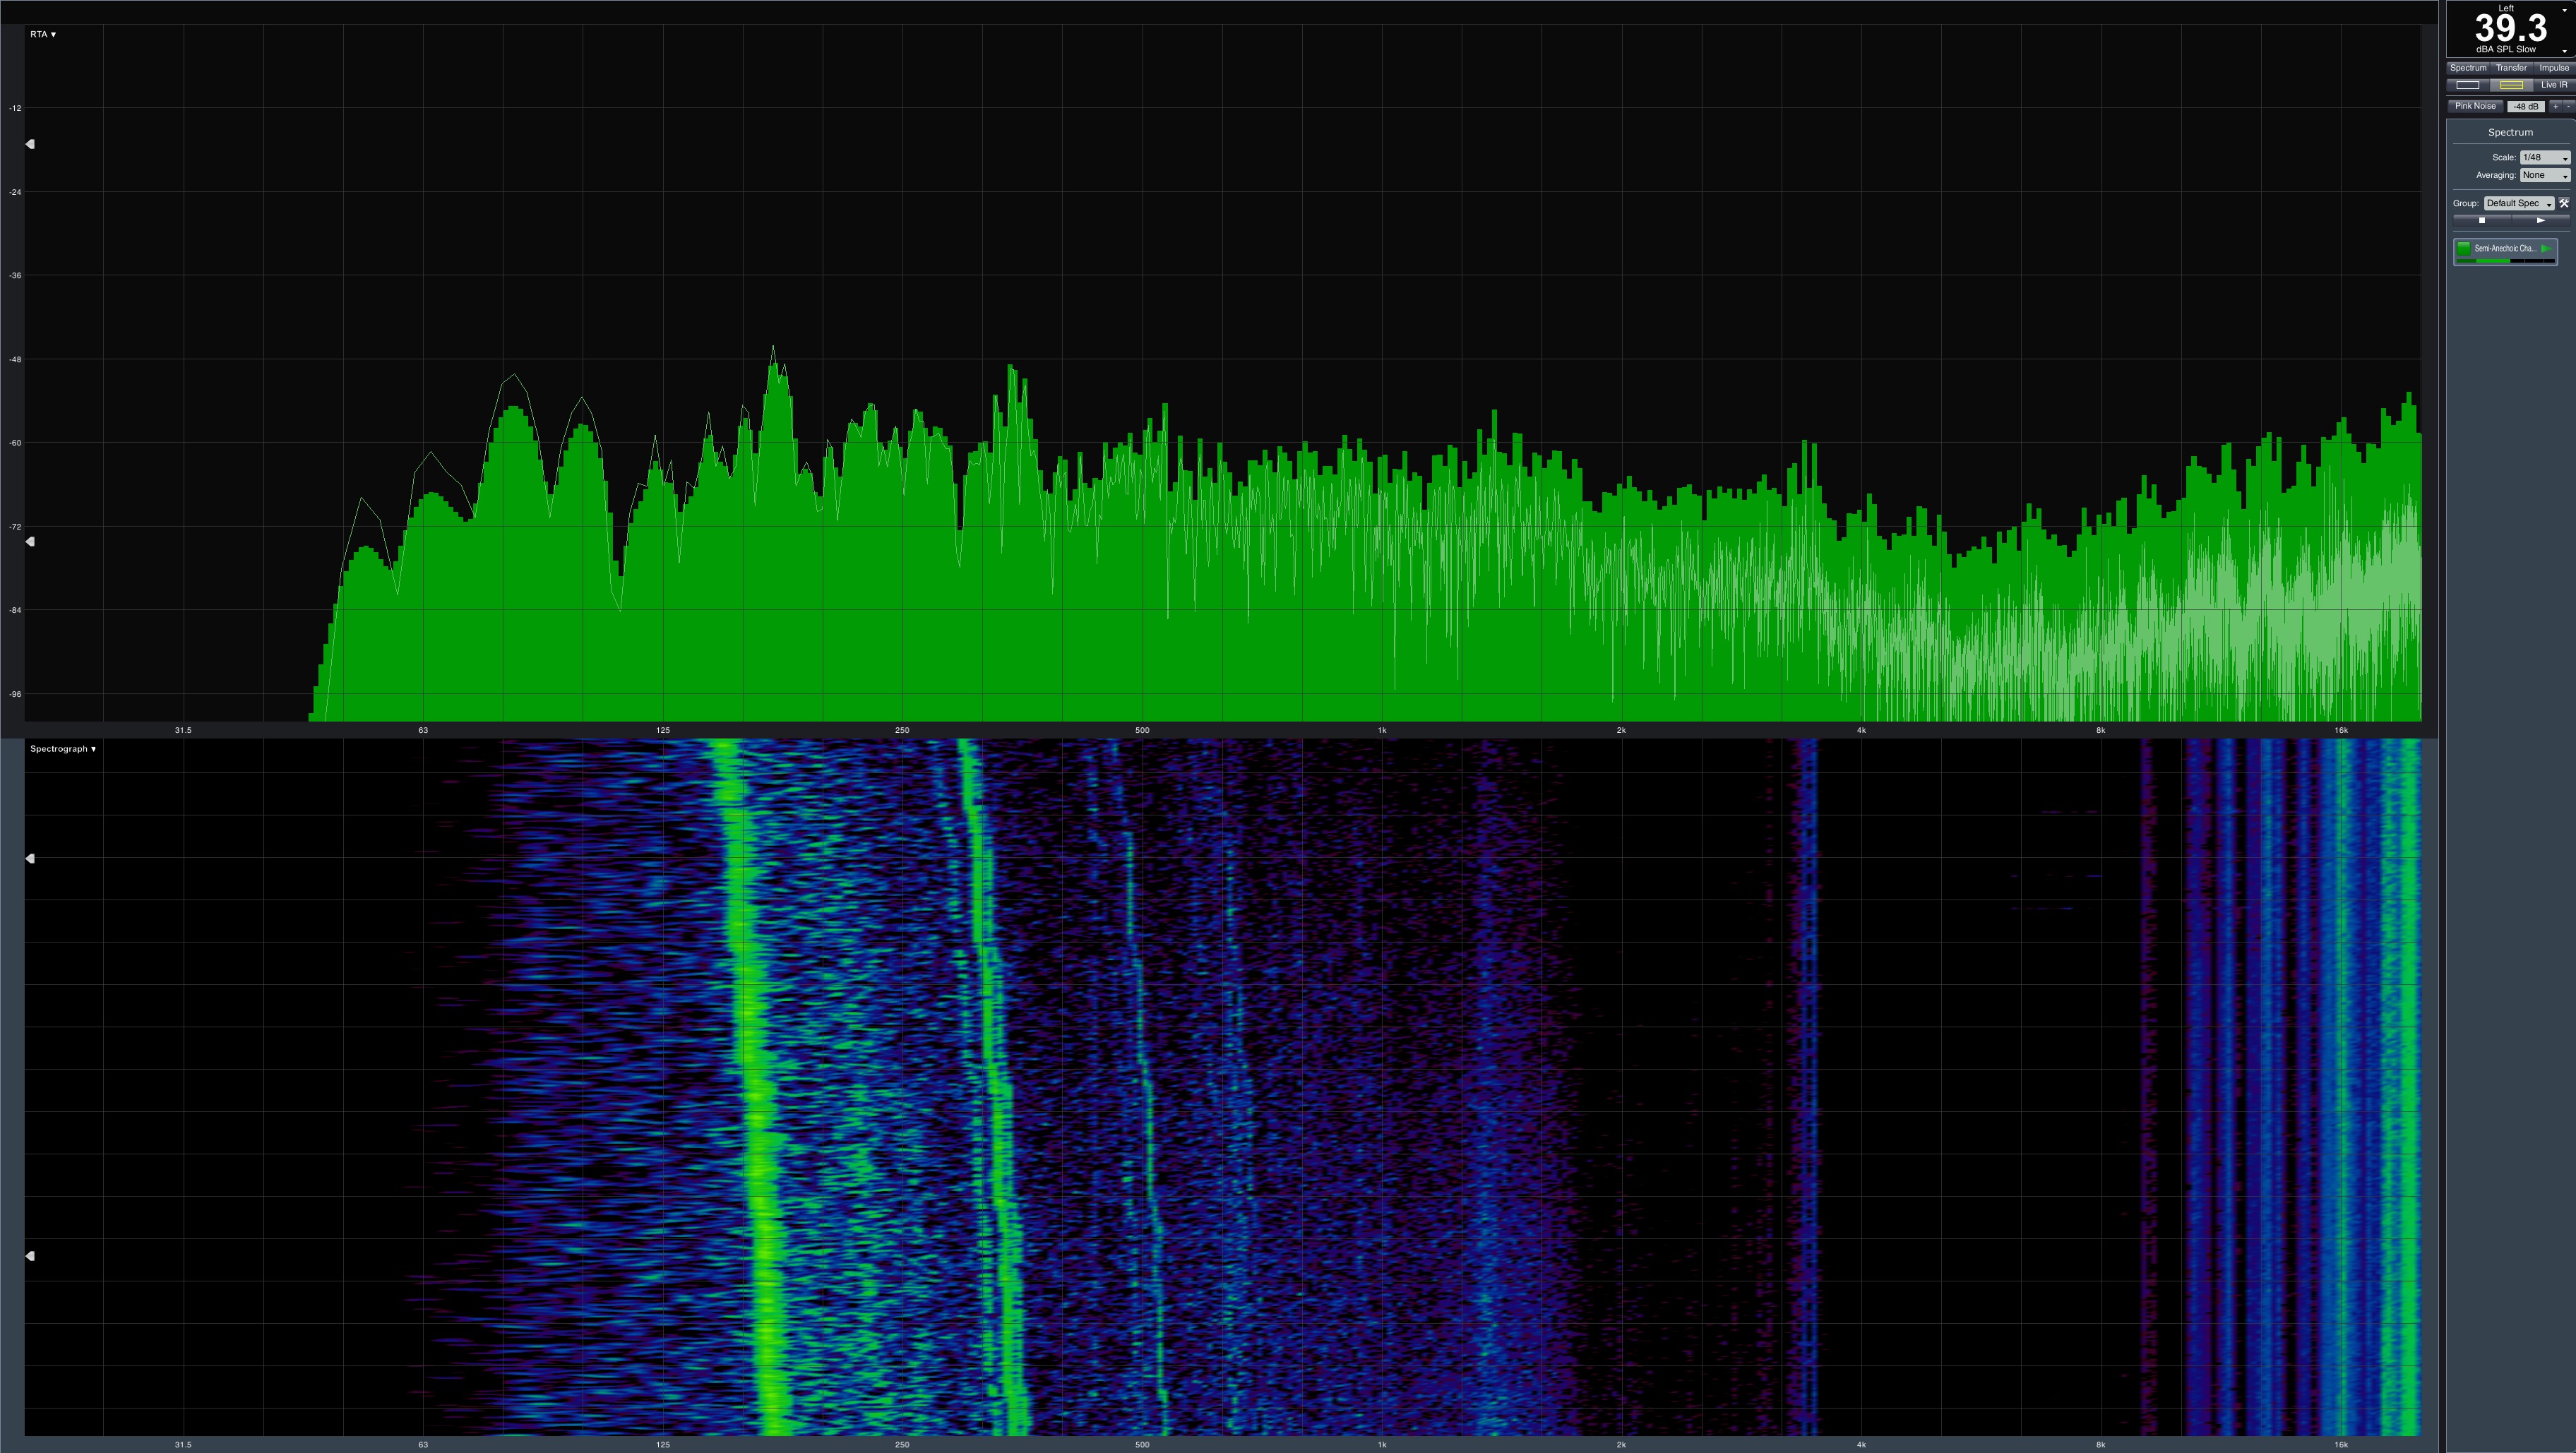2576x1453 pixels.
Task: Start the Semi-Anechoic measurement with green arrow
Action: (x=2546, y=249)
